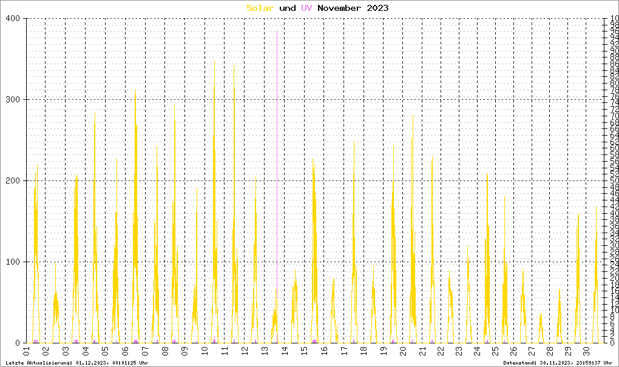Viewport: 619px width, 367px height.
Task: Select the 300 label on the left axis
Action: pyautogui.click(x=13, y=100)
